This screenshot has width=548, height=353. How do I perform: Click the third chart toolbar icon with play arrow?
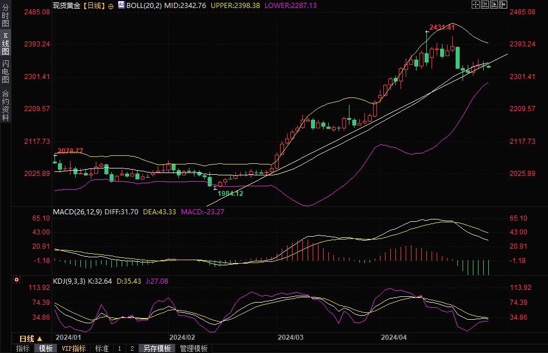pyautogui.click(x=495, y=5)
